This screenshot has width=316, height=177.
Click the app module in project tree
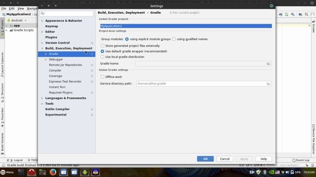tap(16, 26)
